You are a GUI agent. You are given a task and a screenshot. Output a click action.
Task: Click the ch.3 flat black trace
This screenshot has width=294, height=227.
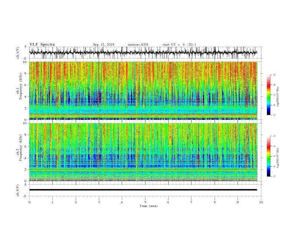(143, 190)
